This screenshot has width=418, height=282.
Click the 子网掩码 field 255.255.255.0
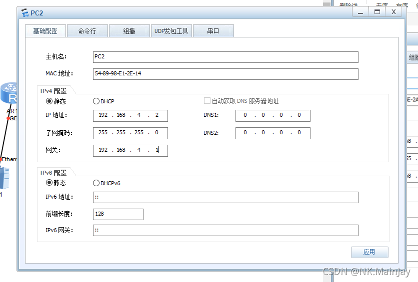point(130,133)
